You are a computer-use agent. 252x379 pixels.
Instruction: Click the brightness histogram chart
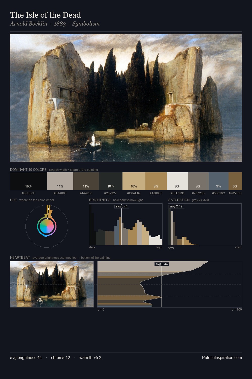[126, 224]
